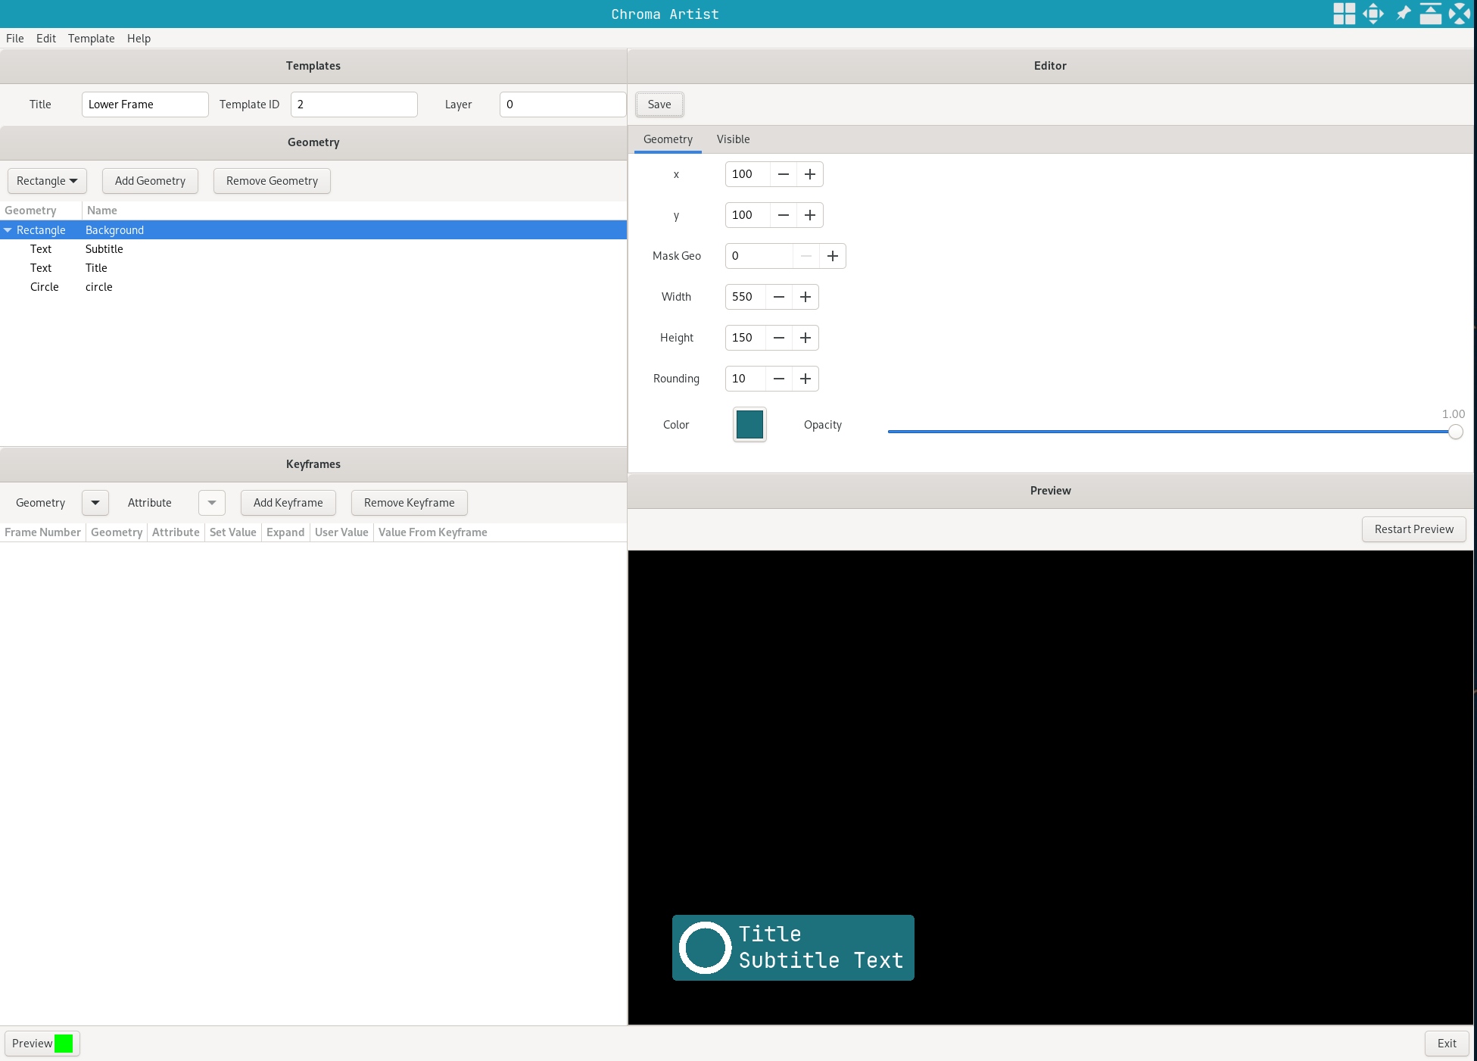This screenshot has height=1061, width=1477.
Task: Decrease Rounding with the minus button
Action: [779, 379]
